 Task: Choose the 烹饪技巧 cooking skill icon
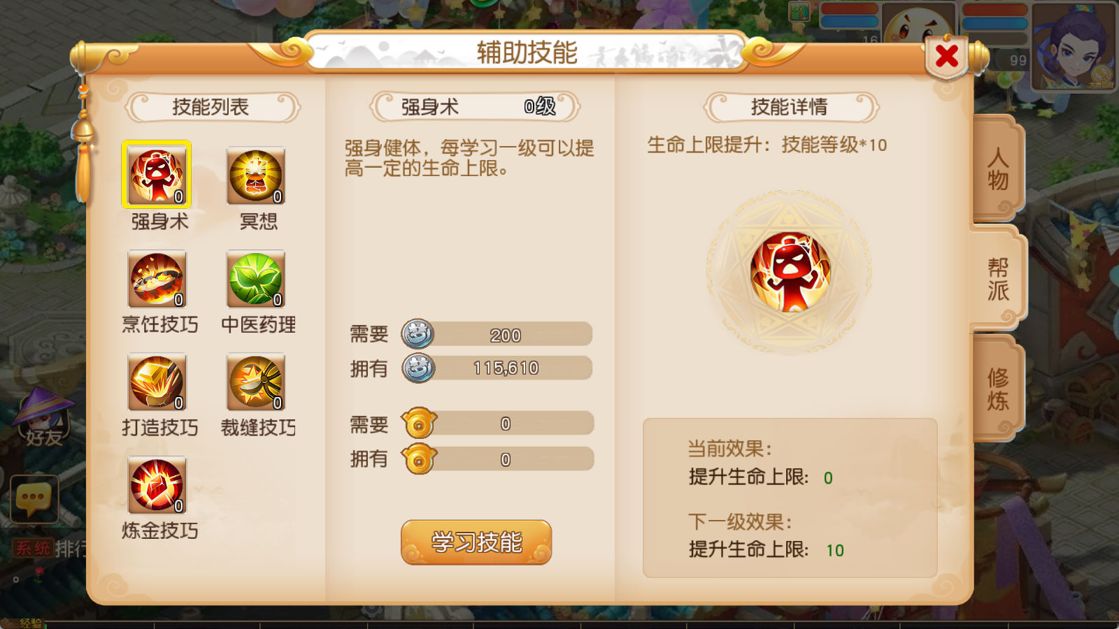[x=157, y=279]
